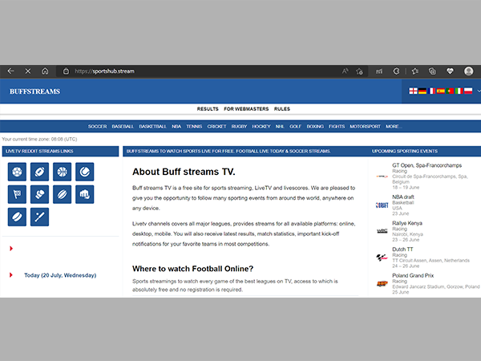The width and height of the screenshot is (481, 361).
Task: Select BASEBALL in sports navigation
Action: [x=123, y=127]
